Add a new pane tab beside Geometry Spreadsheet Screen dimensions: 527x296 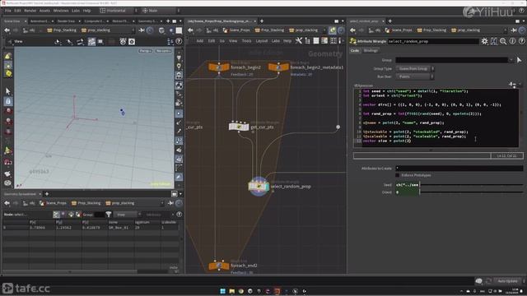[47, 194]
